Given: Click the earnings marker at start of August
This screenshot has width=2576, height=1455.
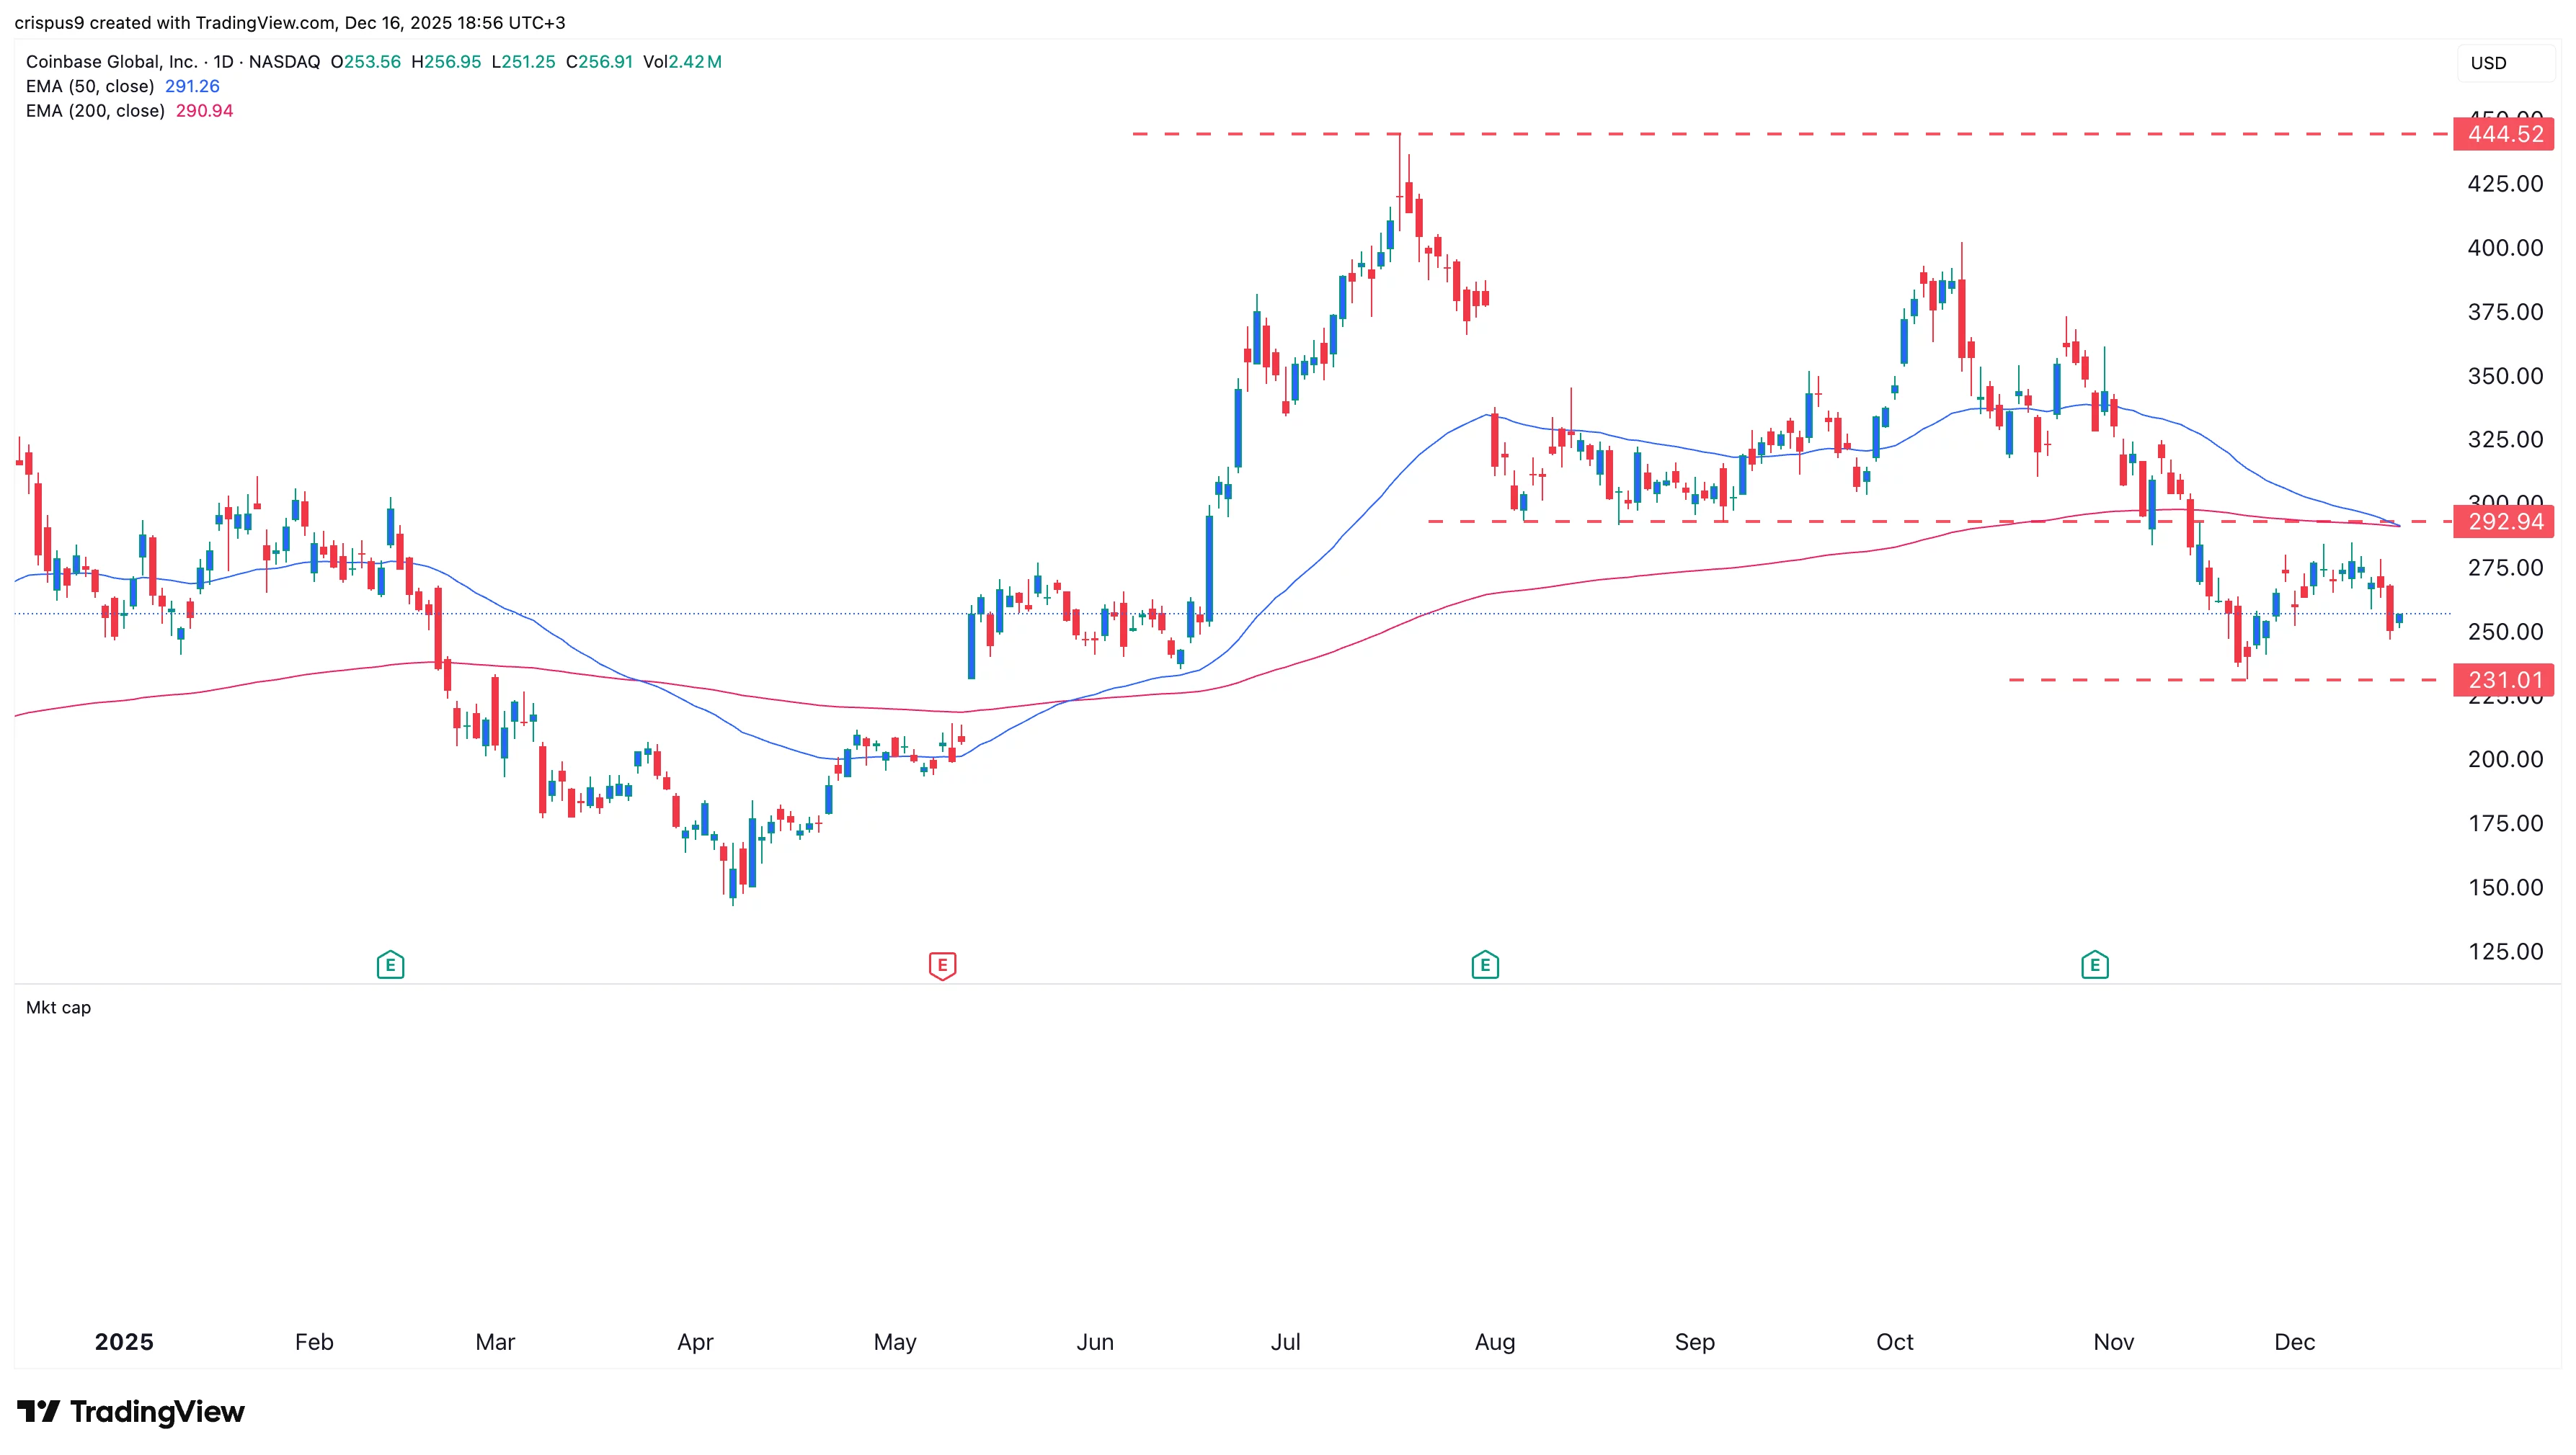Looking at the screenshot, I should [1485, 965].
